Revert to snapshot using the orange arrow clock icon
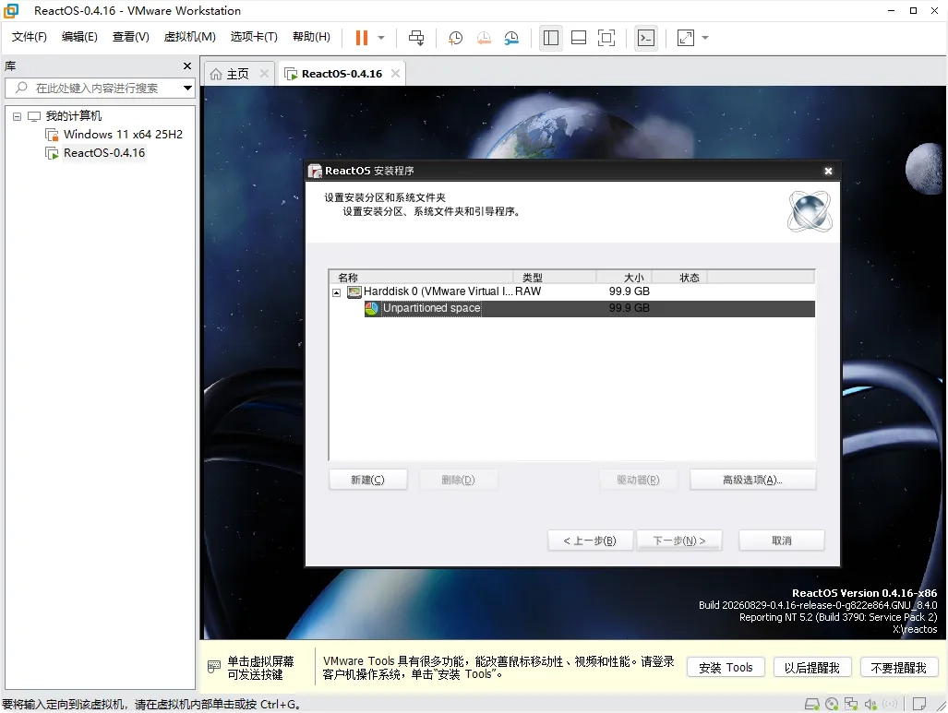The image size is (948, 713). (x=484, y=38)
